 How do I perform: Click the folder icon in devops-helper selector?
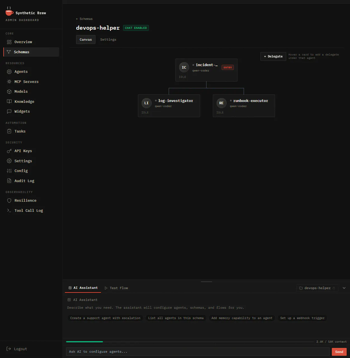301,288
